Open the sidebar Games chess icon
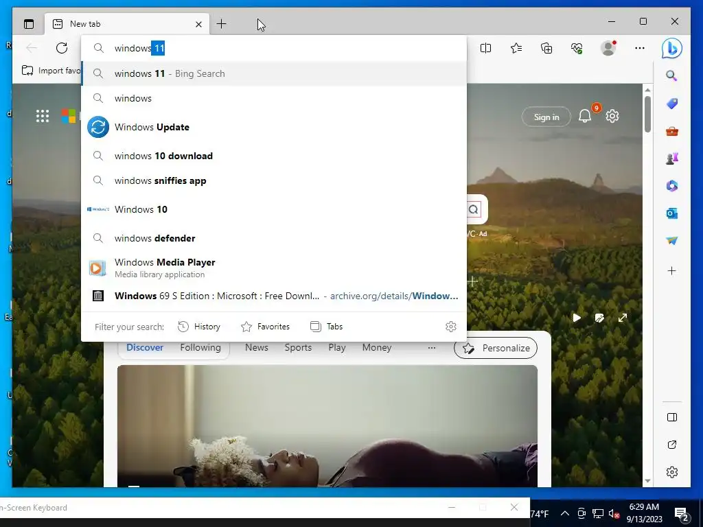 (671, 159)
